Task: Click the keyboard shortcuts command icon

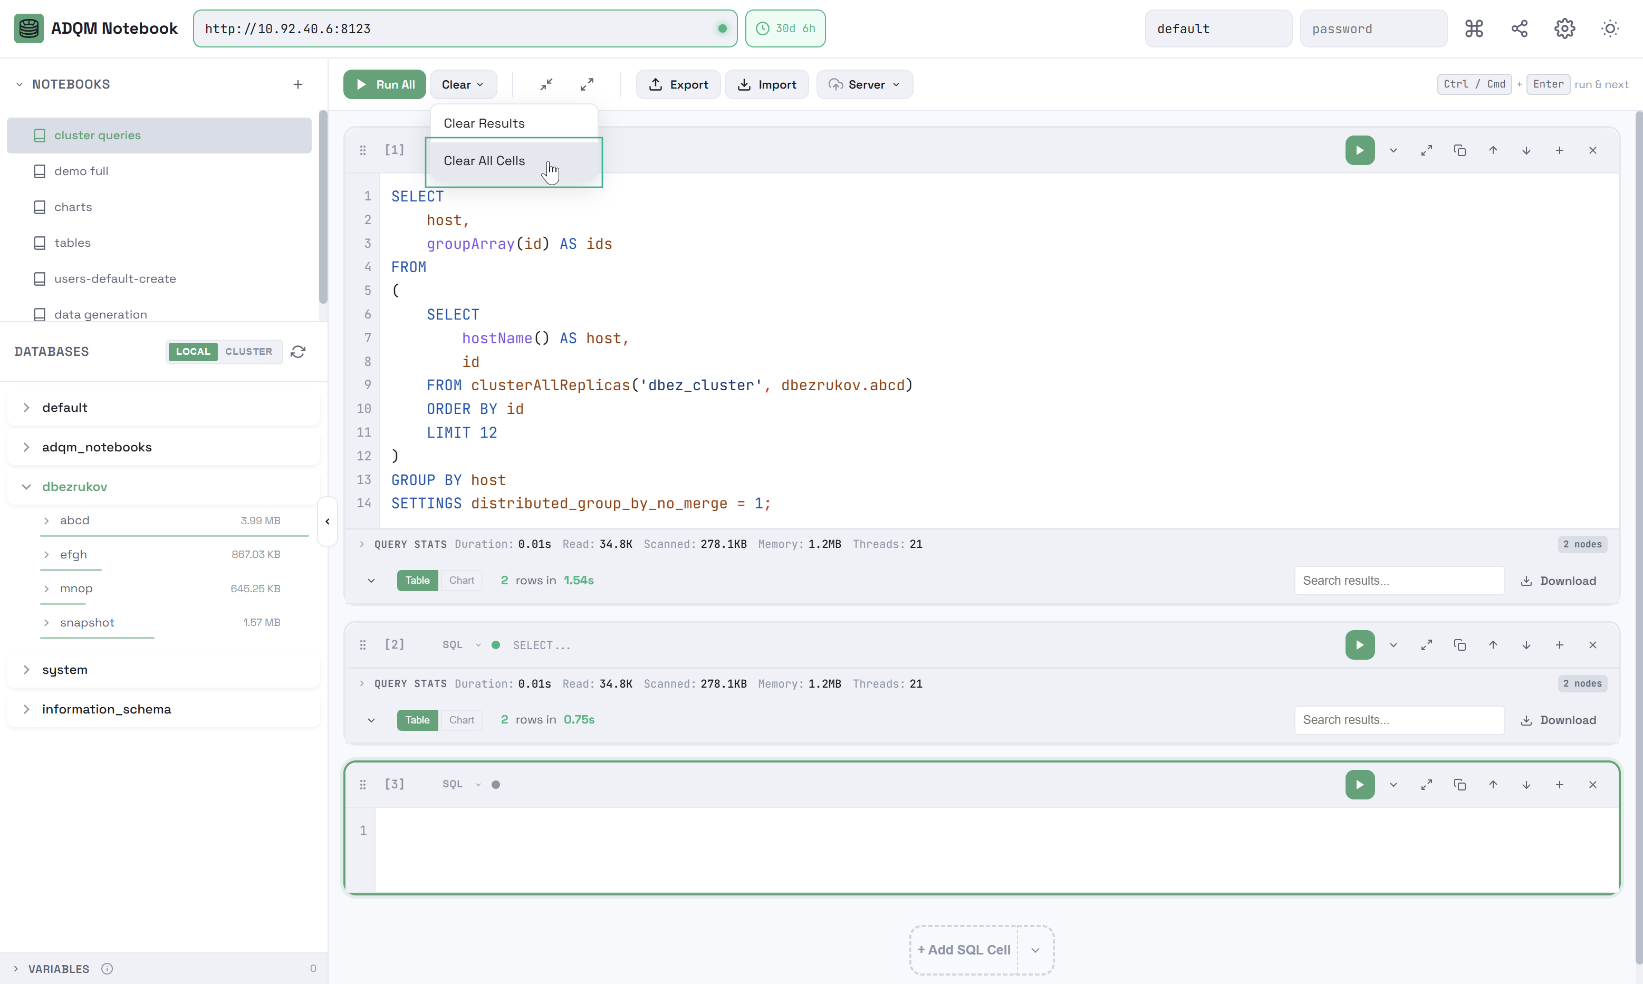Action: [1473, 28]
